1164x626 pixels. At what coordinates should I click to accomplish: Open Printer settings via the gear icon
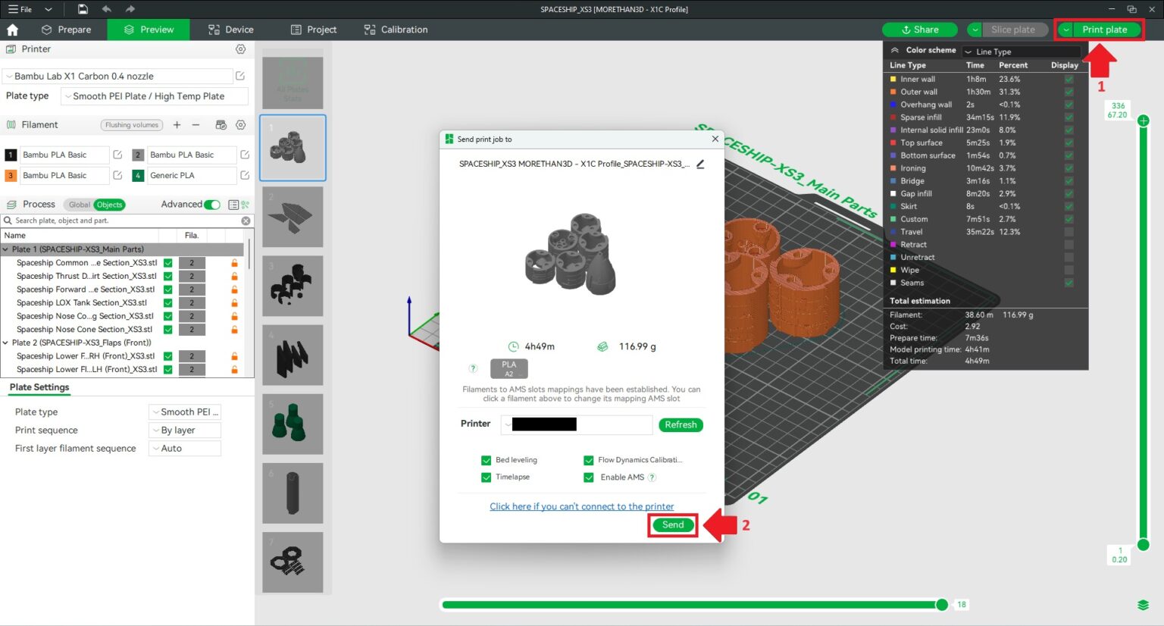[240, 49]
